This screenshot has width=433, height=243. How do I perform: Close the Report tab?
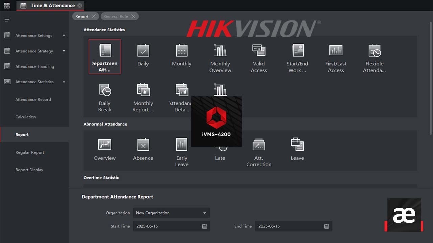coord(94,16)
